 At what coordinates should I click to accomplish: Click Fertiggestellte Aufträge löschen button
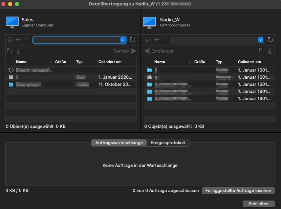(x=238, y=190)
